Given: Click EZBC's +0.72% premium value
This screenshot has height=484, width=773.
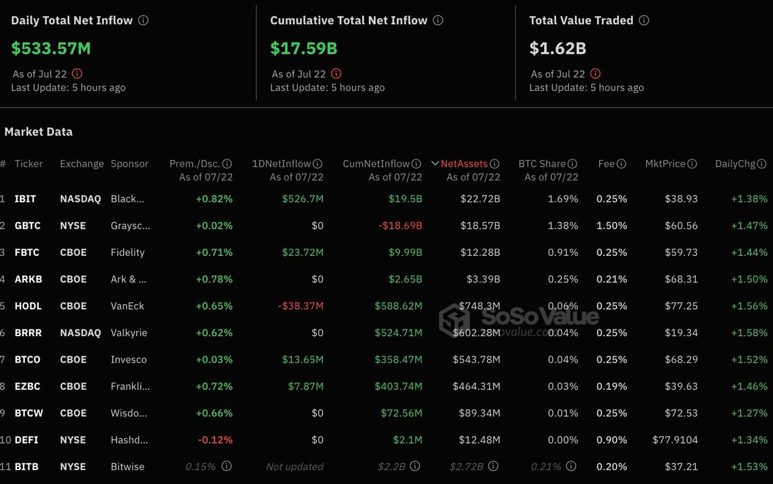Looking at the screenshot, I should [x=214, y=386].
